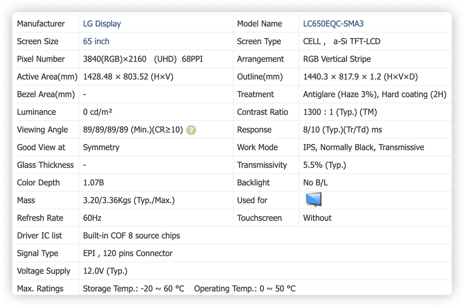Click the 12.0V (Typ.) voltage supply value

[105, 271]
